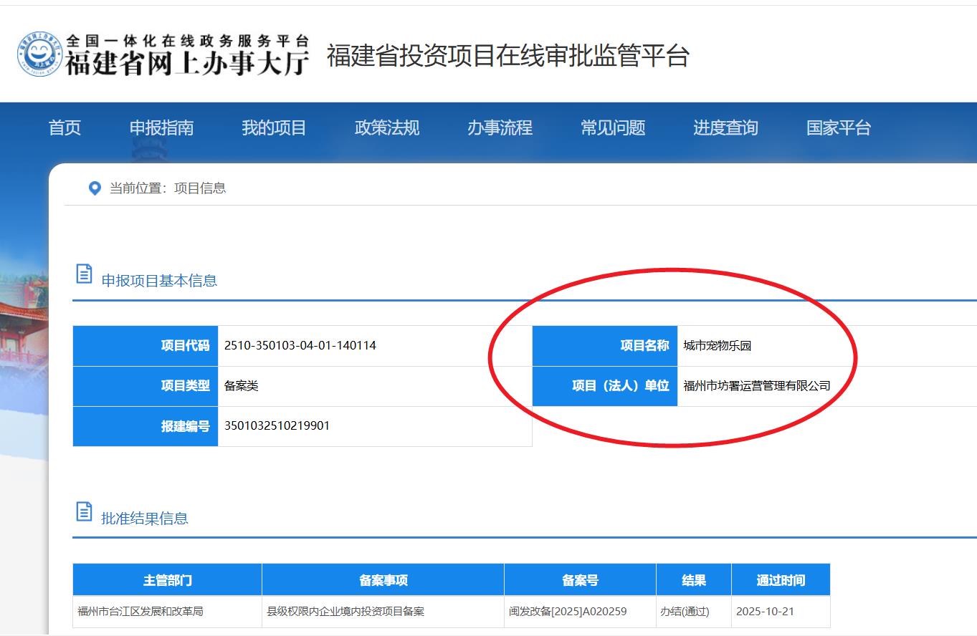Viewport: 977px width, 636px height.
Task: Open 政策法规 navigation item
Action: [x=387, y=128]
